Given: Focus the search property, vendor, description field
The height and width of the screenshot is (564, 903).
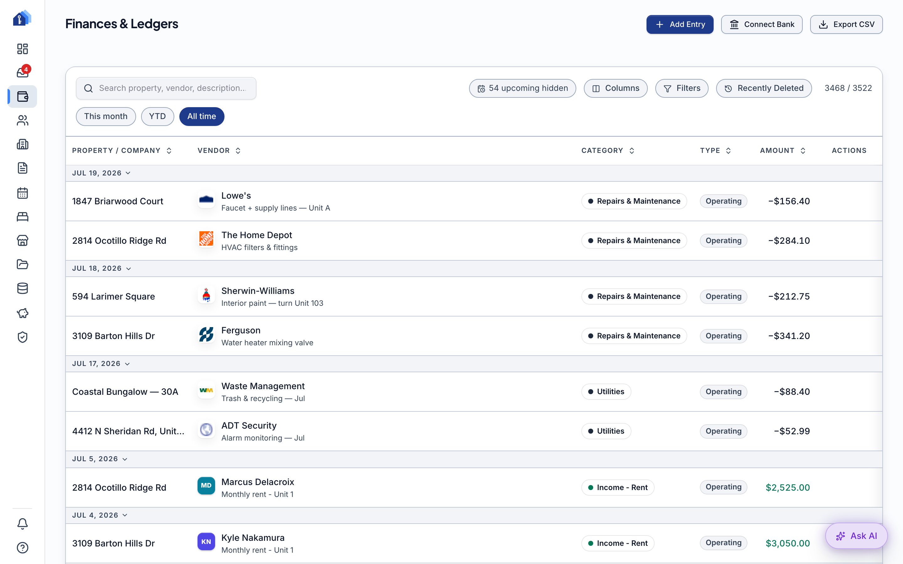Looking at the screenshot, I should (x=166, y=88).
